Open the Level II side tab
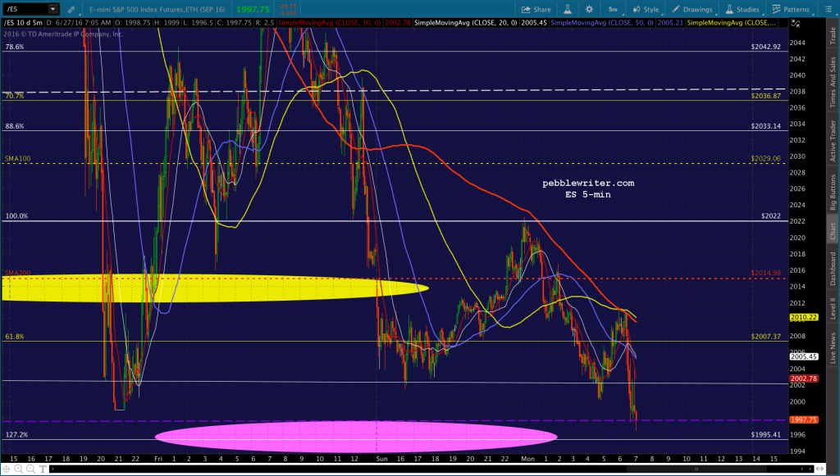The height and width of the screenshot is (476, 840). coord(833,308)
